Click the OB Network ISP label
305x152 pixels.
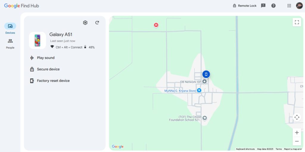(x=190, y=82)
